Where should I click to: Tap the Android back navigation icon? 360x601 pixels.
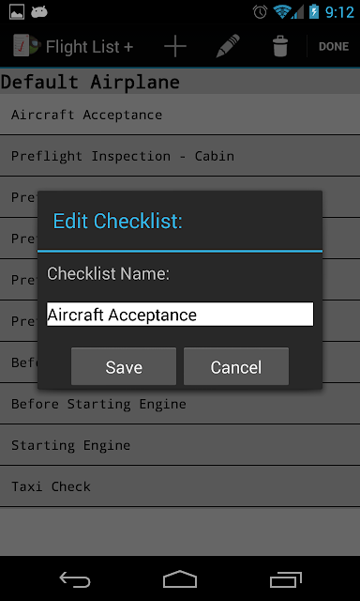pos(75,578)
